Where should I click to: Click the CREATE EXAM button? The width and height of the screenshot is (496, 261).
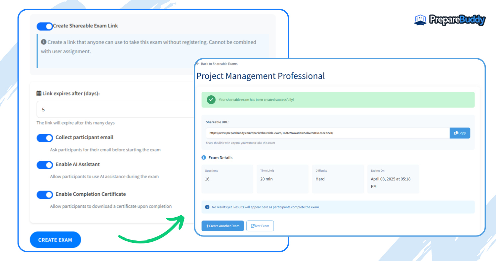tap(55, 239)
